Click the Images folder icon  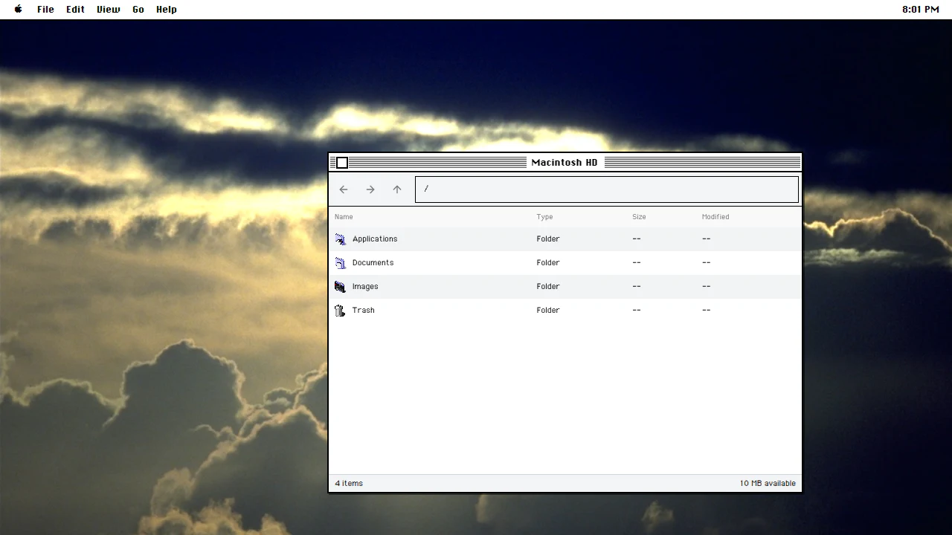(x=341, y=287)
